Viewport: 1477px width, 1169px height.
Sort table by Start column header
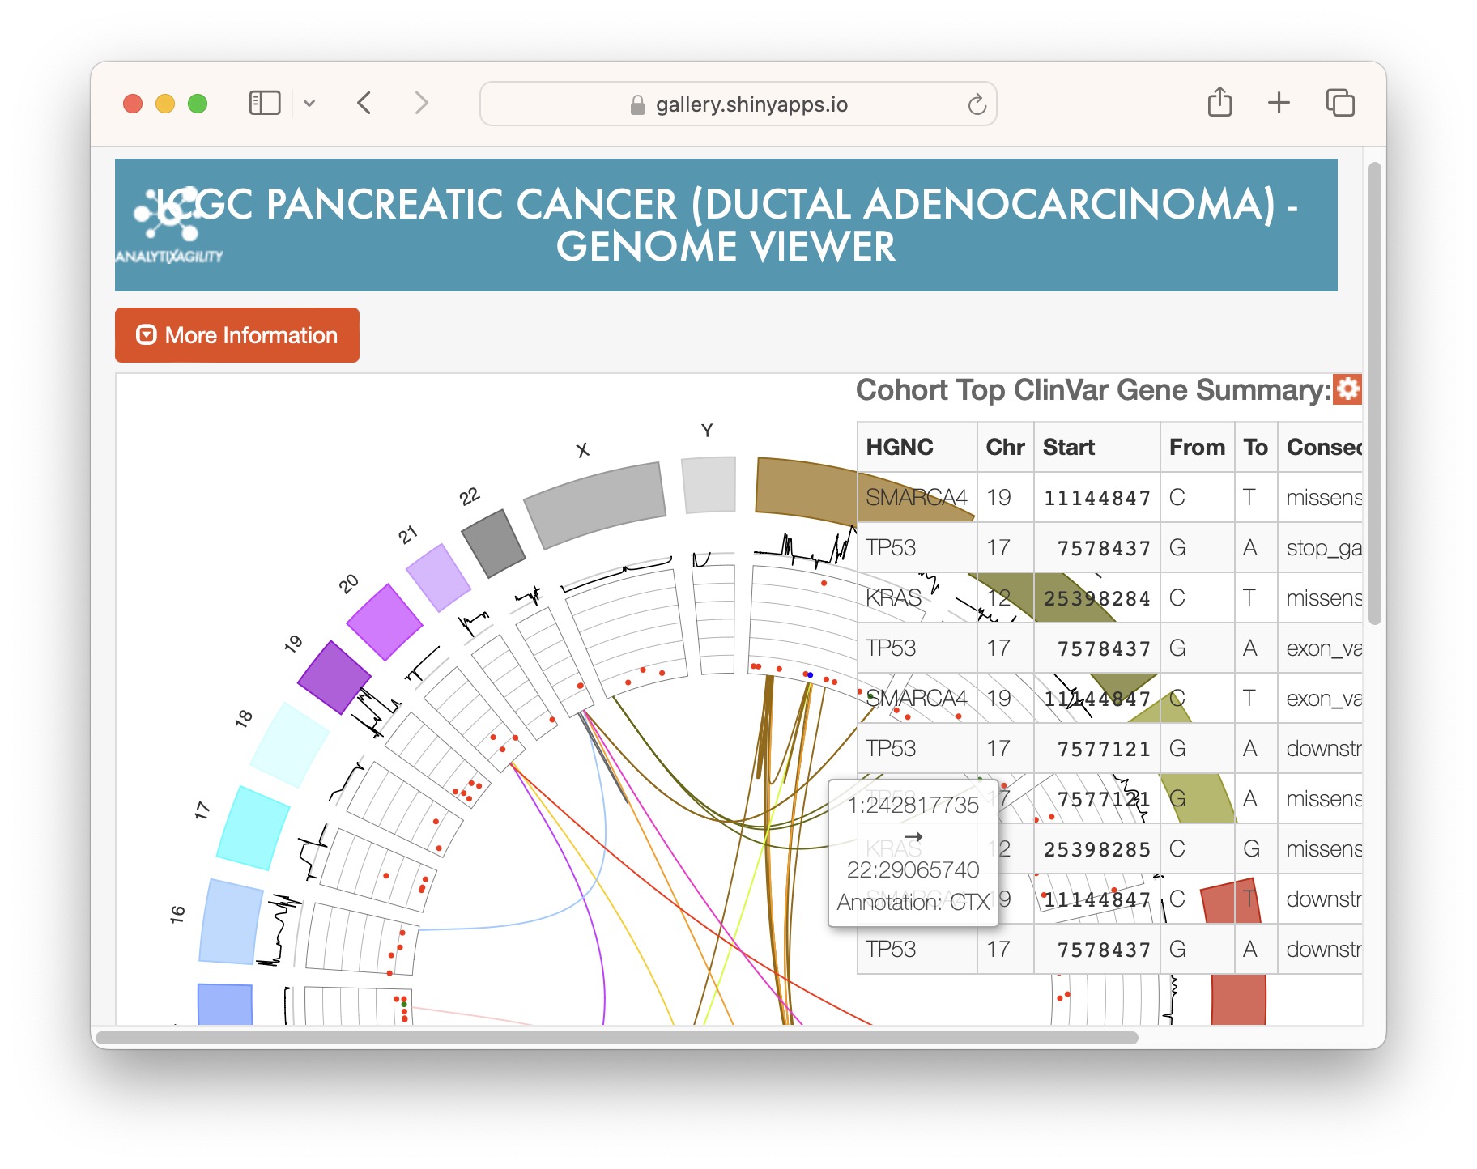tap(1068, 447)
